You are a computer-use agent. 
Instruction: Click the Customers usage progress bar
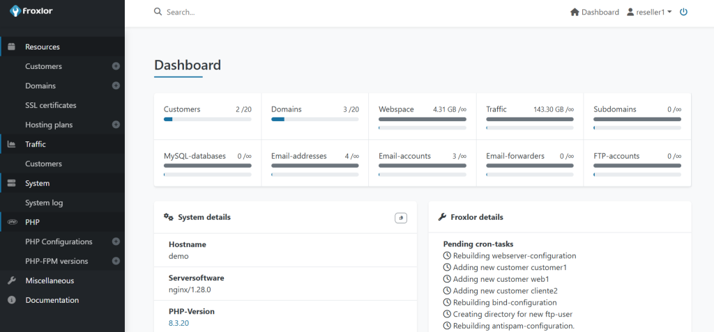[x=207, y=119]
